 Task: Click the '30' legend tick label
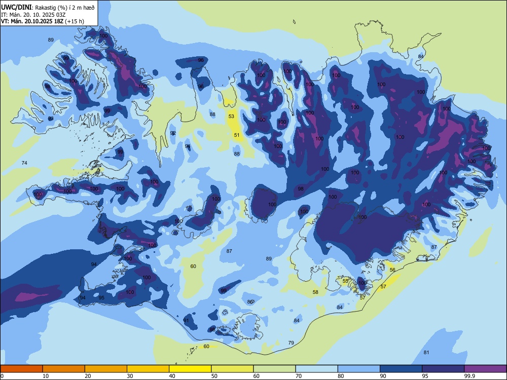130,376
